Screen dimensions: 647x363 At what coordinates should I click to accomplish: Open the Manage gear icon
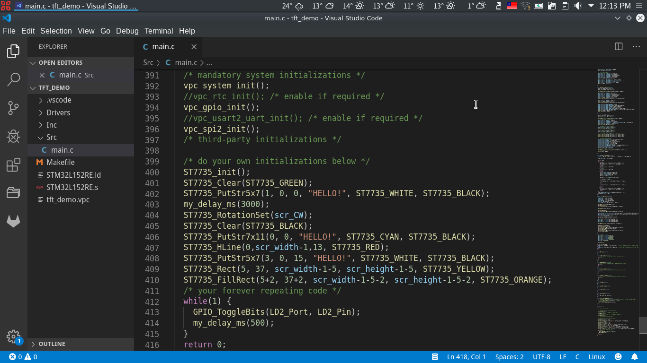13,336
